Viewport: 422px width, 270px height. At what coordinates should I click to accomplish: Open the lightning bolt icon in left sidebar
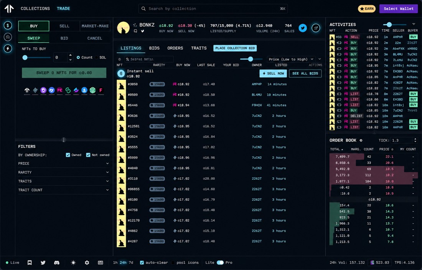point(8,48)
